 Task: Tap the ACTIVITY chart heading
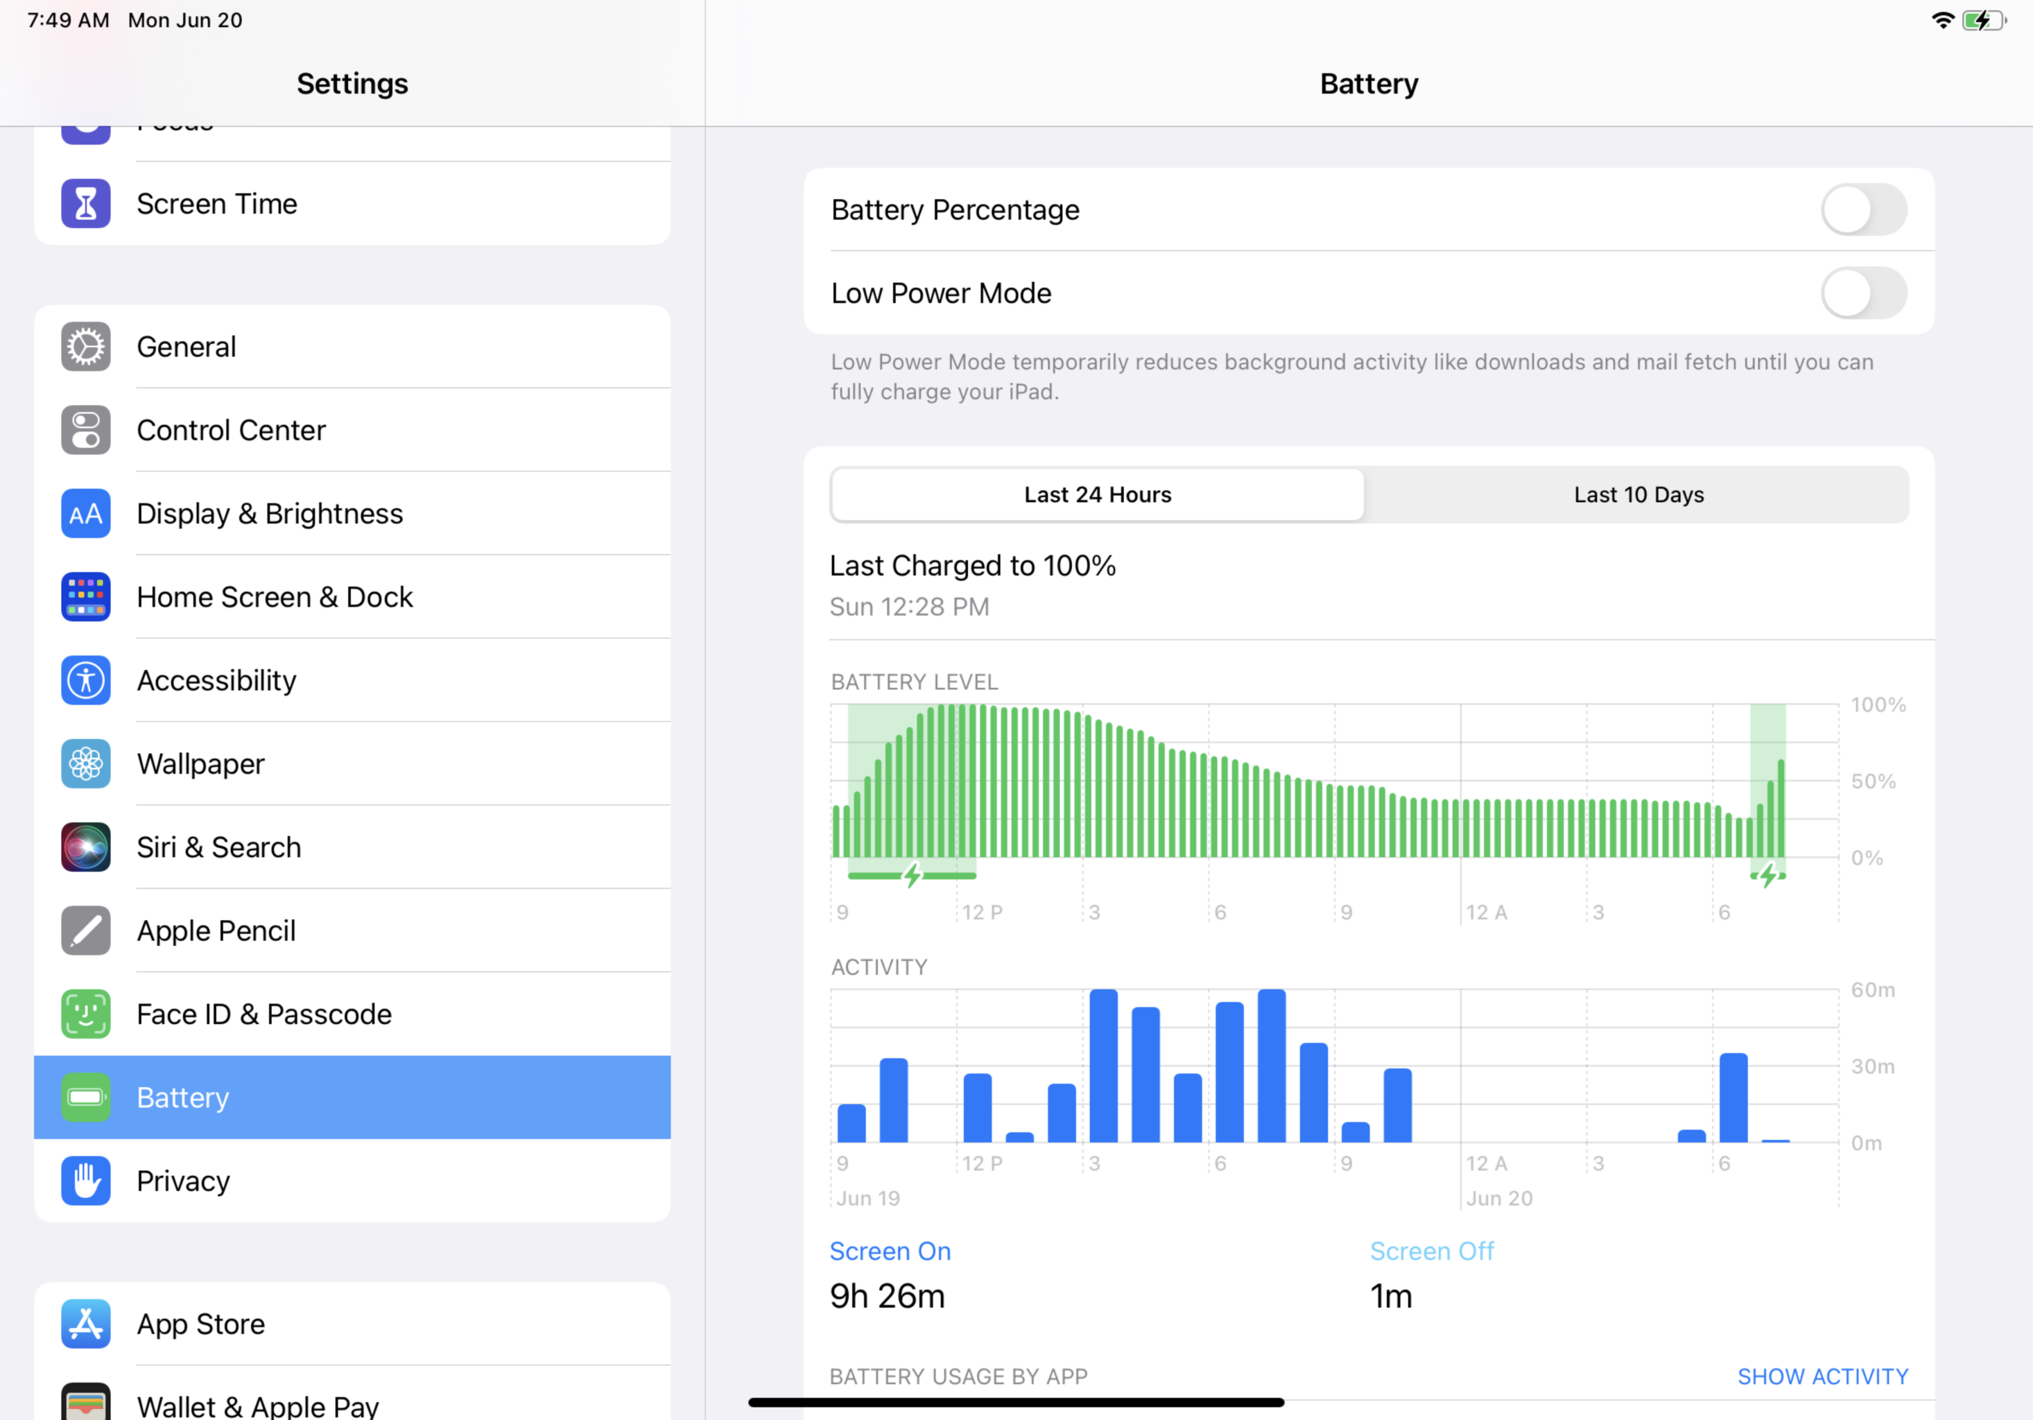[879, 967]
